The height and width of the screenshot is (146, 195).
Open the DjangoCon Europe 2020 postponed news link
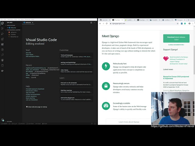click(176, 78)
